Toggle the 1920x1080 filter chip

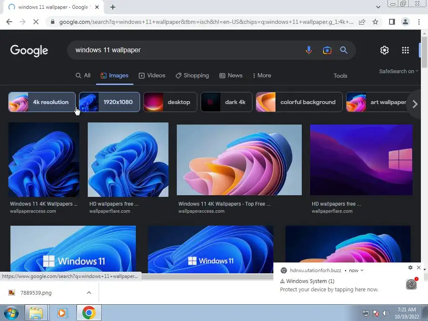tap(110, 102)
